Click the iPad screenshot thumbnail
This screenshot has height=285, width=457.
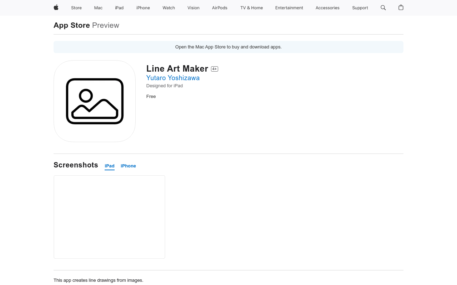109,217
